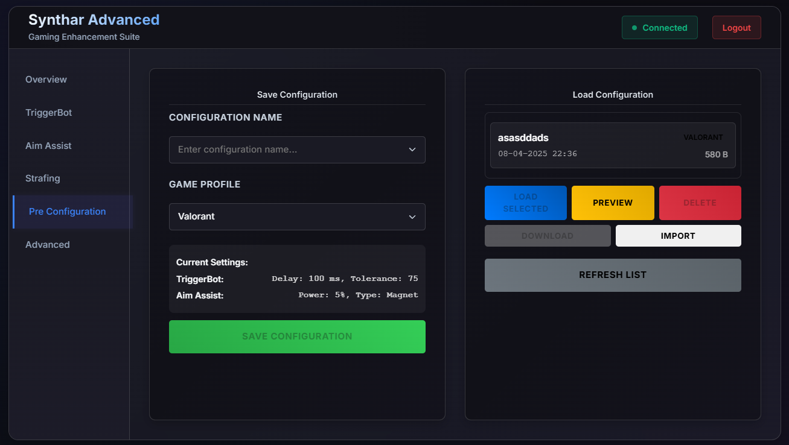The height and width of the screenshot is (445, 789).
Task: Go to TriggerBot settings
Action: [71, 113]
